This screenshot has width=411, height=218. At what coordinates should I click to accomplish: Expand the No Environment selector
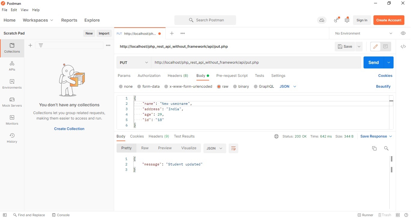click(364, 33)
